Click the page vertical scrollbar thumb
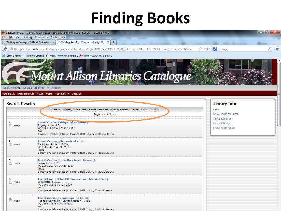The height and width of the screenshot is (211, 281). coord(279,95)
